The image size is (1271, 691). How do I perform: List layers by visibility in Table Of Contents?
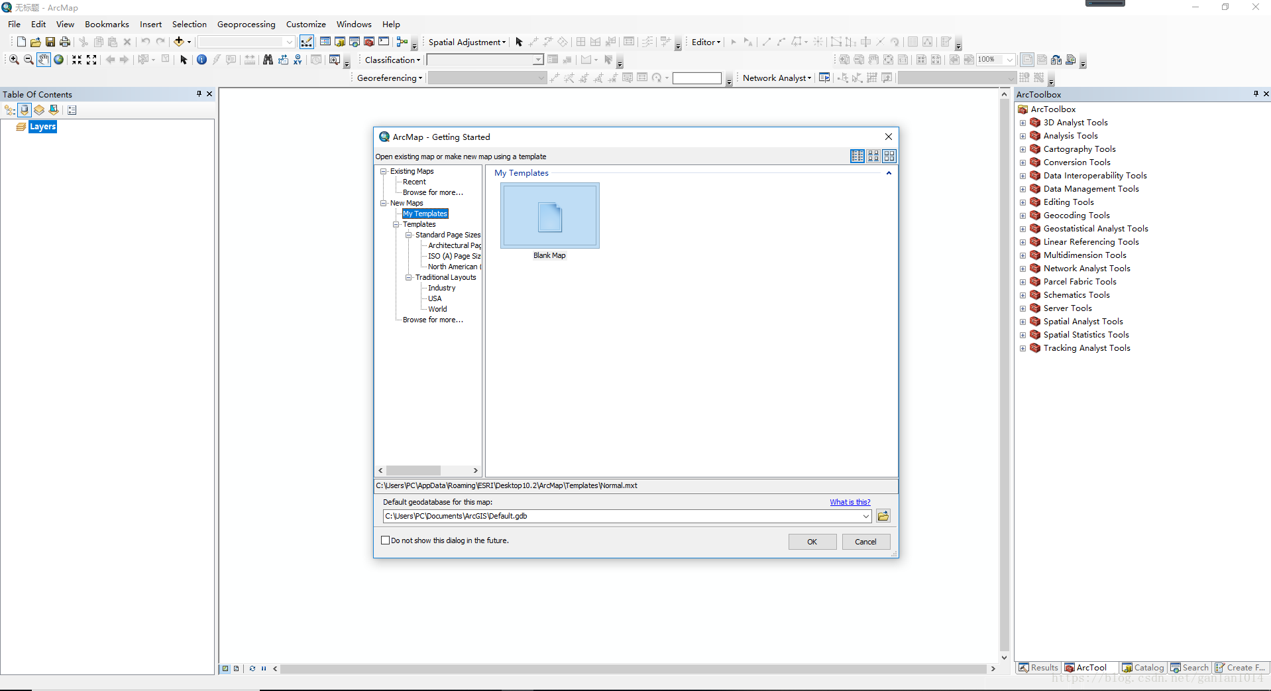(39, 110)
